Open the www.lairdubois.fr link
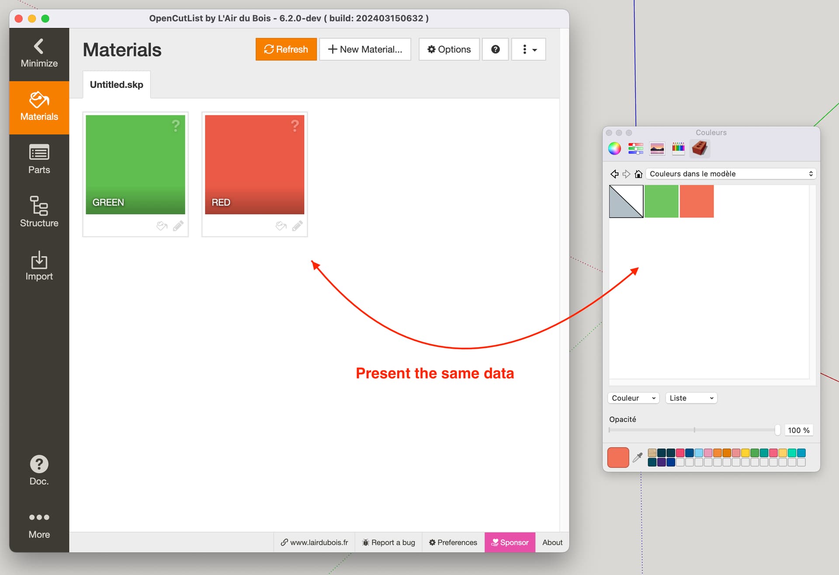The width and height of the screenshot is (839, 575). (x=314, y=542)
